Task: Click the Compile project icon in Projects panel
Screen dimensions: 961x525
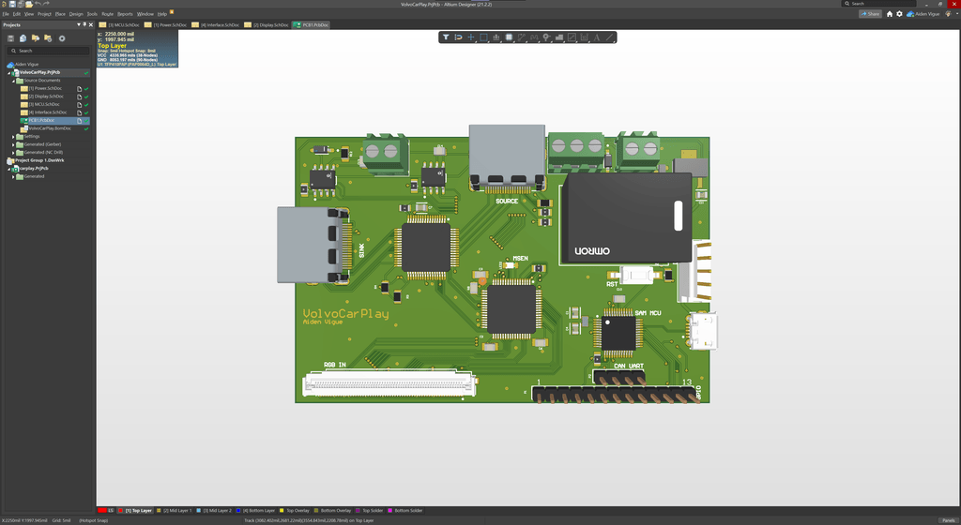Action: [x=23, y=37]
